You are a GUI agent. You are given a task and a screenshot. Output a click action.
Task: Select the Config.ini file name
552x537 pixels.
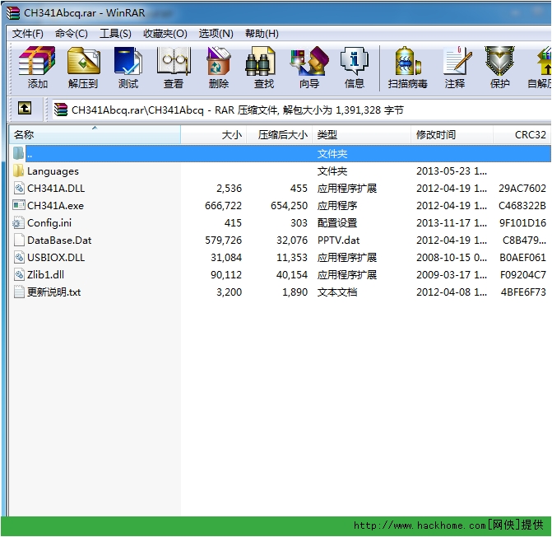tap(49, 222)
